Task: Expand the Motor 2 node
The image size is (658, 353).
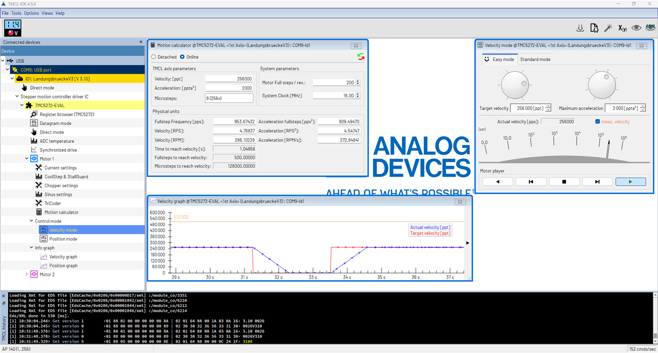Action: [27, 274]
